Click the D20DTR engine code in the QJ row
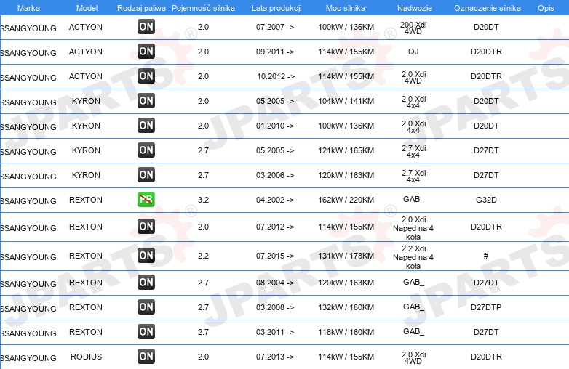 tap(486, 52)
